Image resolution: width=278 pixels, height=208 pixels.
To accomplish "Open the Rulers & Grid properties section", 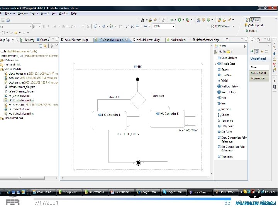I will [259, 73].
